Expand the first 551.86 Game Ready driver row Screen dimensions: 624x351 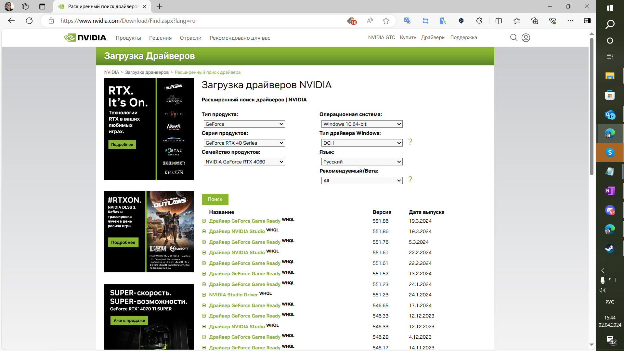point(204,221)
